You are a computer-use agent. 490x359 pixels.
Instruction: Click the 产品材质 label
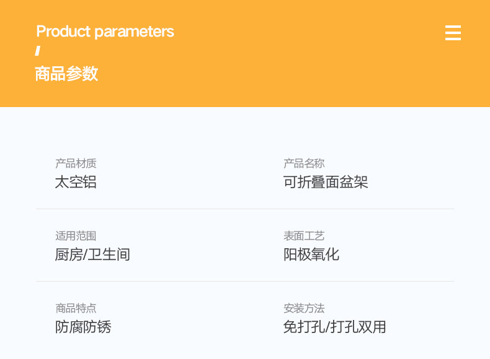point(76,163)
